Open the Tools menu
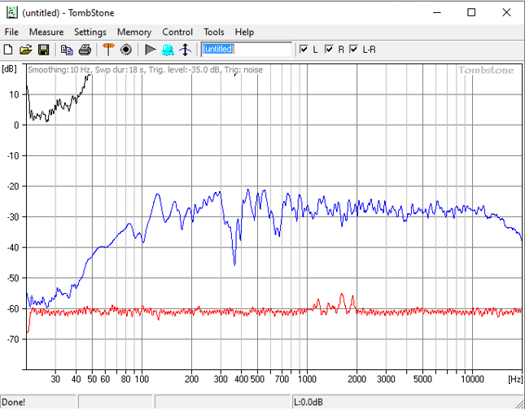The height and width of the screenshot is (410, 525). tap(213, 32)
